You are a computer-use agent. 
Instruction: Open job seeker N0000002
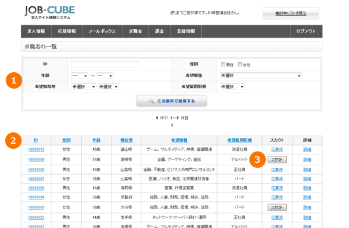click(x=36, y=218)
